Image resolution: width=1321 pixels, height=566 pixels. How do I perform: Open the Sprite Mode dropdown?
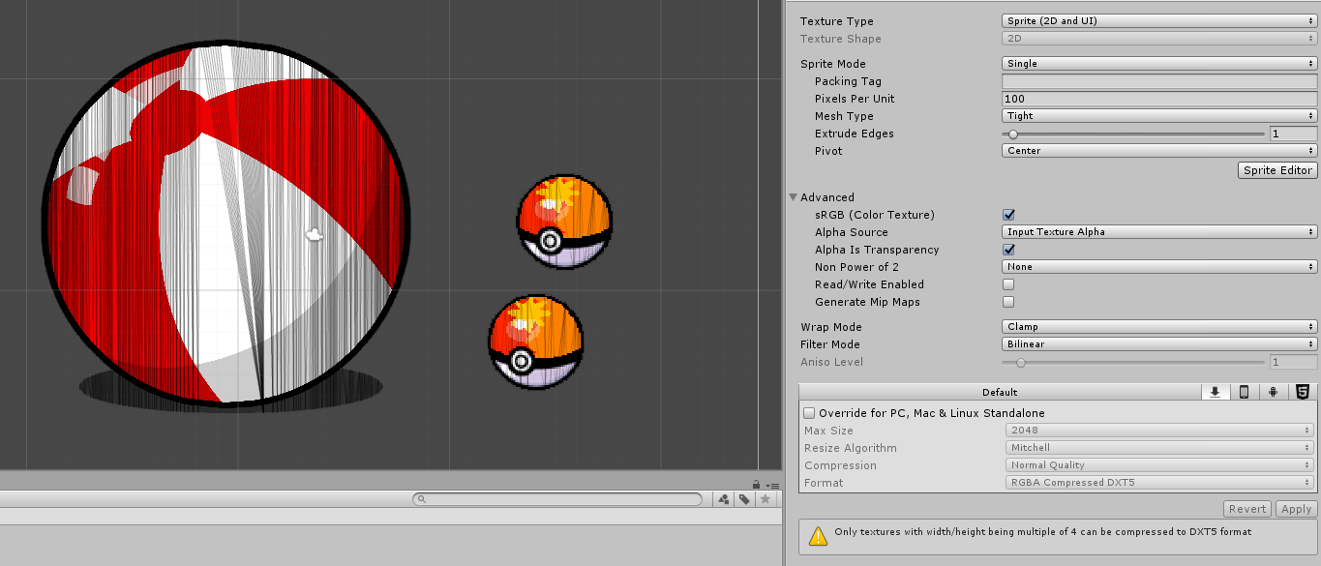click(1159, 64)
